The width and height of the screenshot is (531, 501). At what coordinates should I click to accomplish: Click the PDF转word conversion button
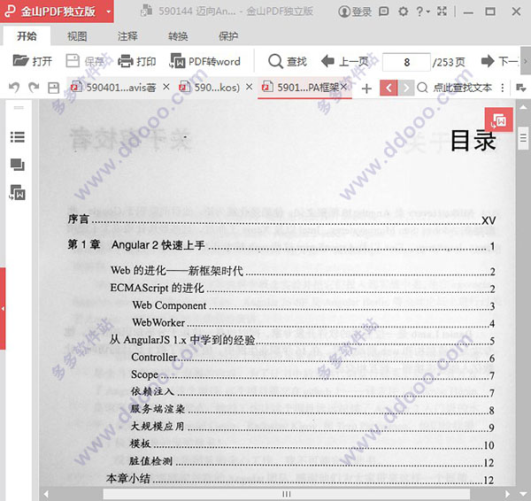point(205,61)
